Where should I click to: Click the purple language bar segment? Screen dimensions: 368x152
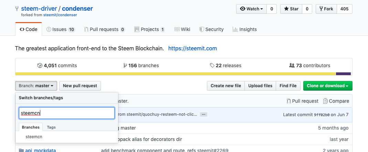click(x=343, y=74)
